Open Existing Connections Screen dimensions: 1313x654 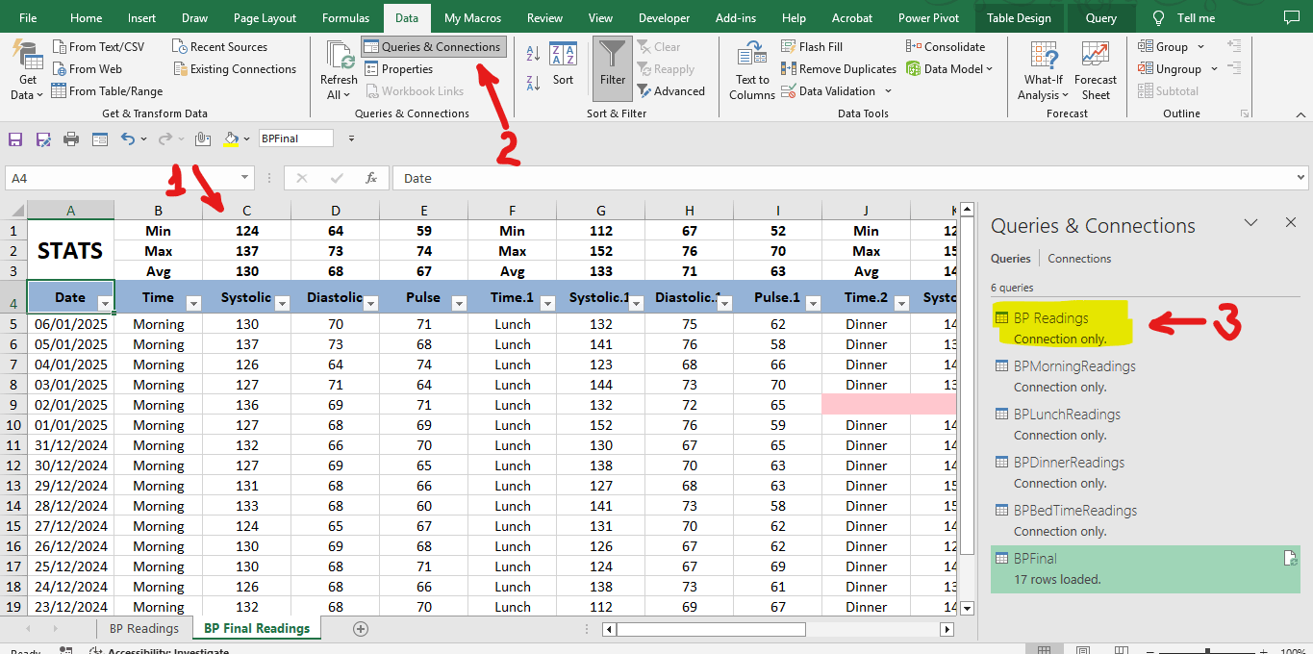[x=235, y=68]
